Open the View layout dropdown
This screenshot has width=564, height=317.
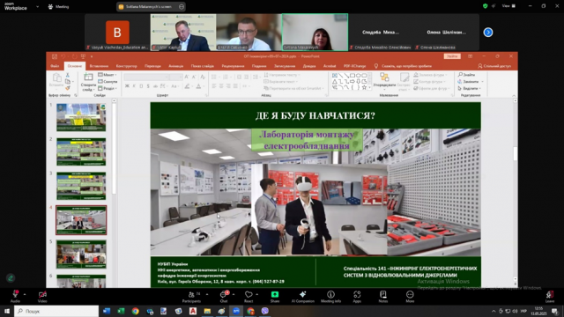point(508,6)
